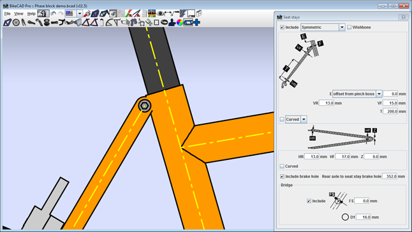
Task: Toggle the Bridge Include checkbox
Action: point(309,201)
